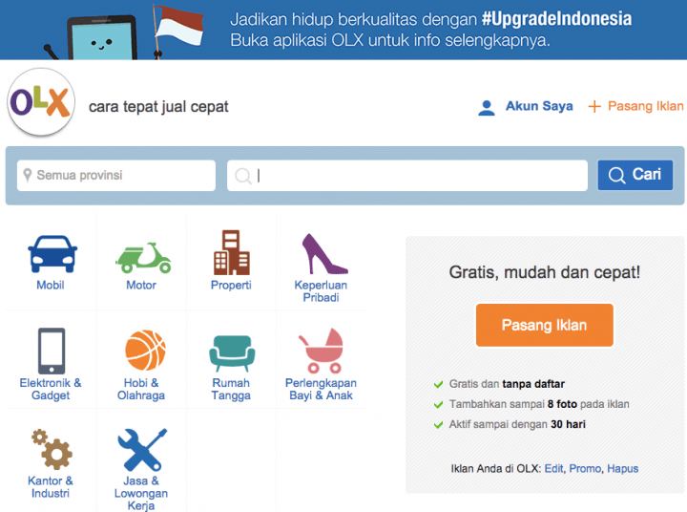Image resolution: width=687 pixels, height=512 pixels.
Task: Click the Edit link for your ads
Action: point(553,469)
